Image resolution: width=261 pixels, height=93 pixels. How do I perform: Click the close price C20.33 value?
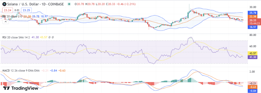[x=111, y=4]
